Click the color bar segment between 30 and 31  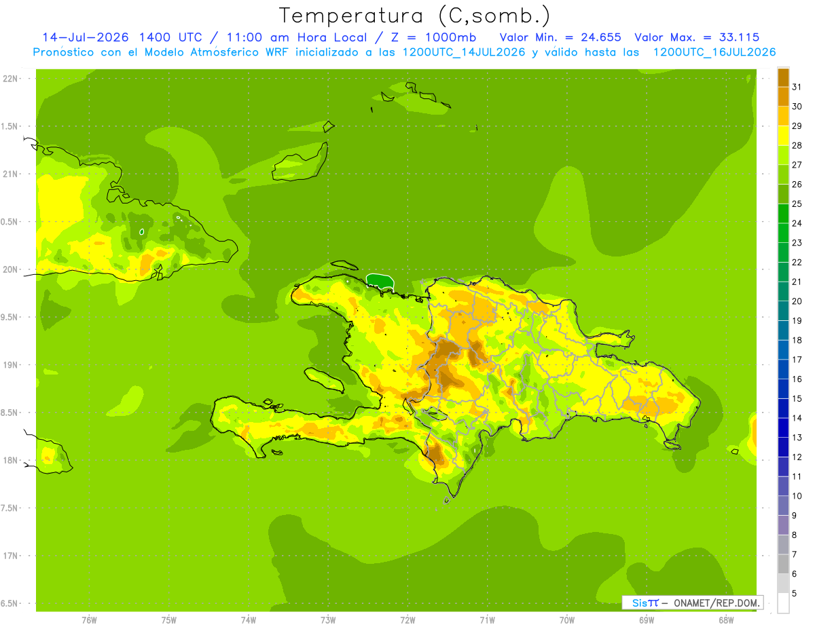pos(783,97)
